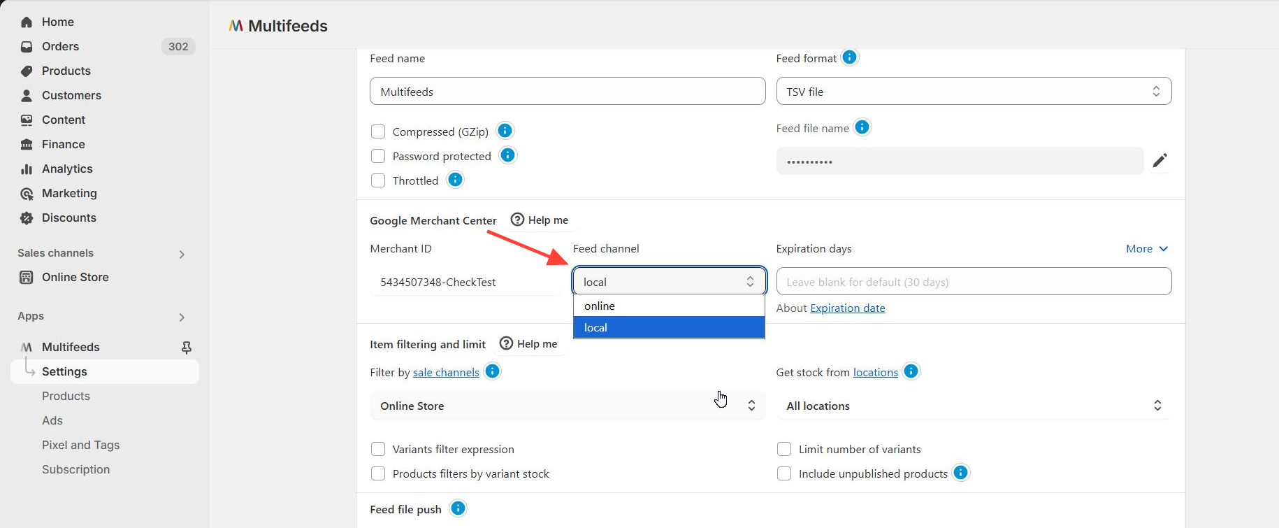Click the Feed name input field
This screenshot has height=528, width=1279.
(x=568, y=92)
